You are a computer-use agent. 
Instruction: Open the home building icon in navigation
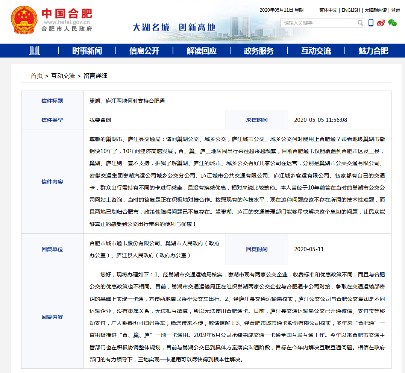pyautogui.click(x=34, y=51)
